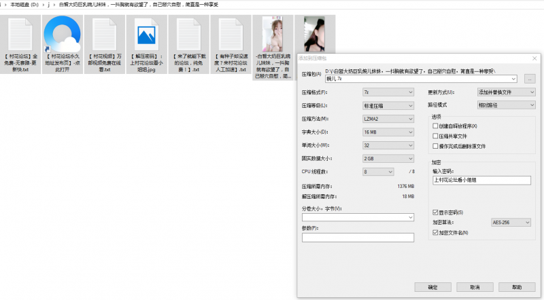Enable the 操作完成后删除源文件 checkbox

(435, 146)
